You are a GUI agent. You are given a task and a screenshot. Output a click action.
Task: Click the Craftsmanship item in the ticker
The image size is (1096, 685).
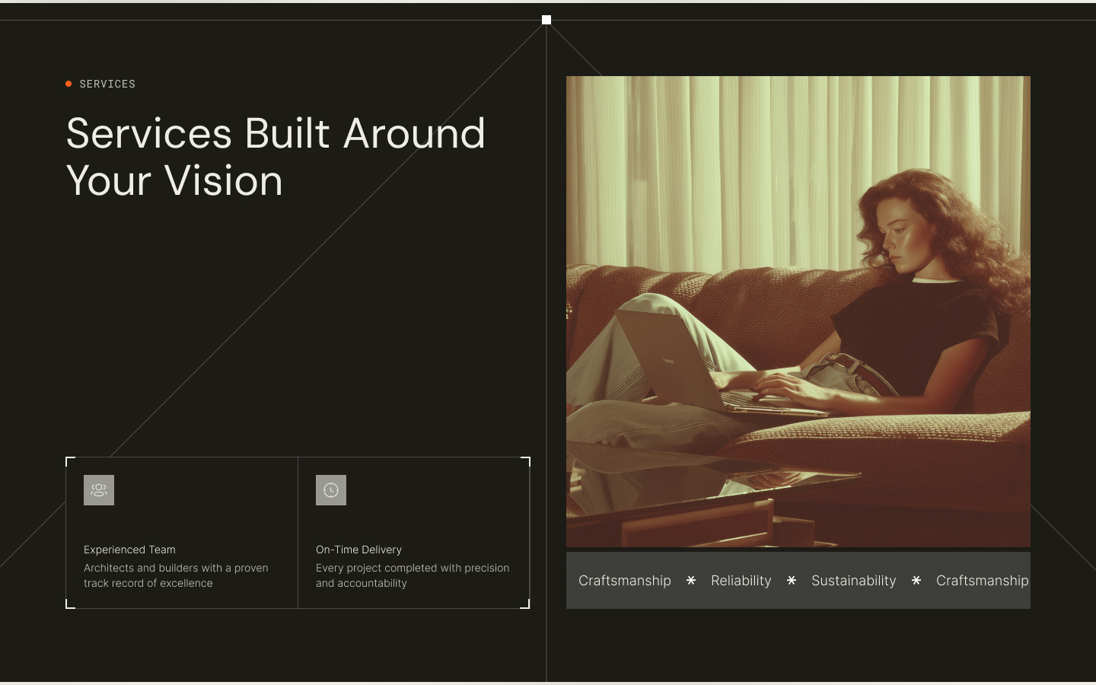625,581
